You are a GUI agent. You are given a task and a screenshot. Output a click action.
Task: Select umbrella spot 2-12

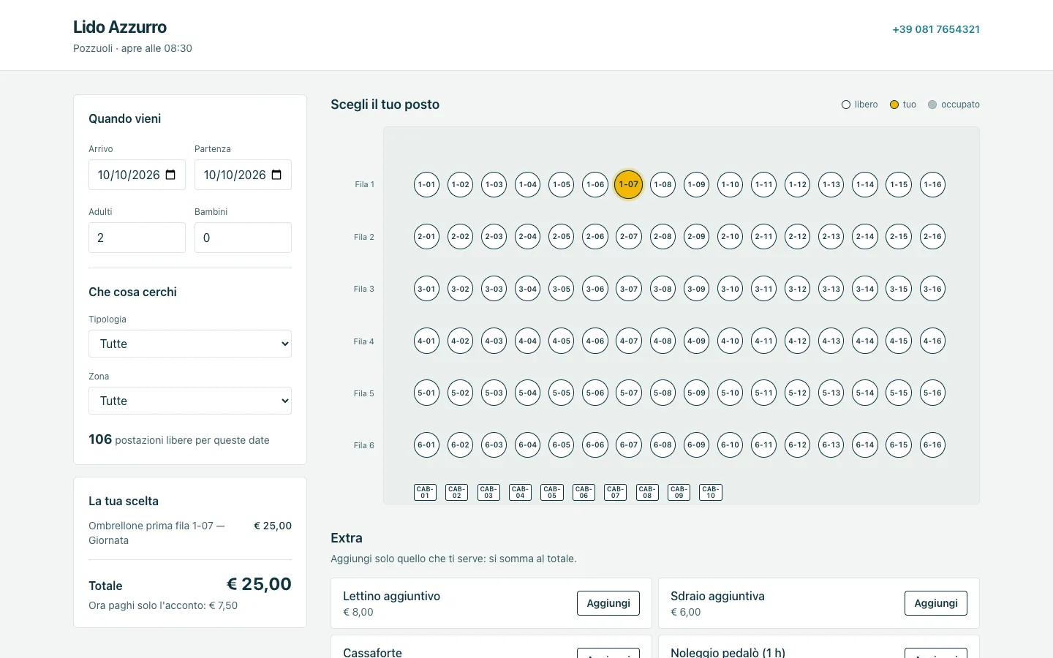pyautogui.click(x=798, y=236)
